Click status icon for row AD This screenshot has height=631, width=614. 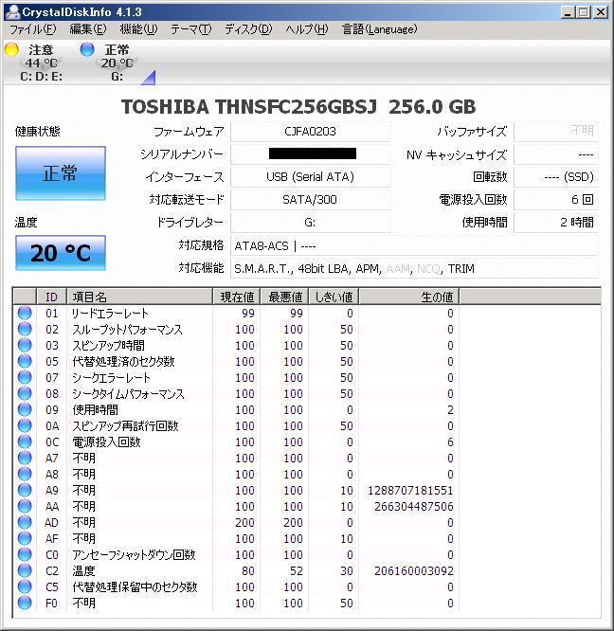[x=25, y=522]
